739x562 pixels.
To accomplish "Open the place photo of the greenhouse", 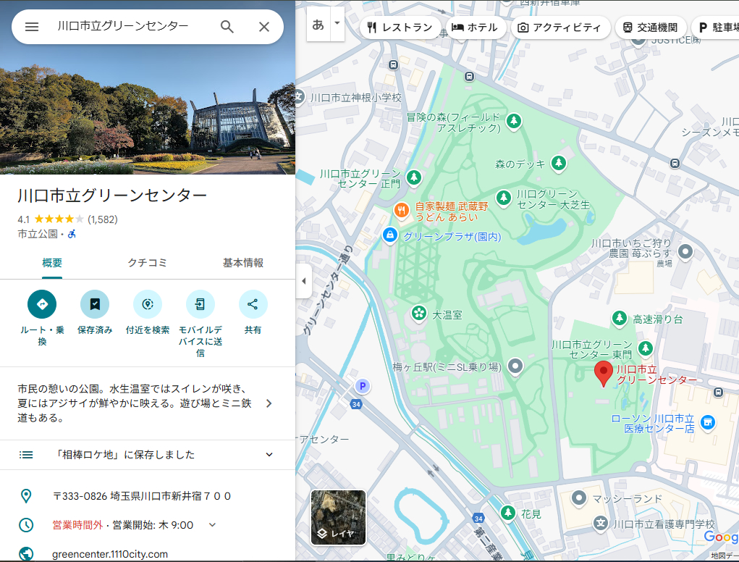I will [x=148, y=109].
